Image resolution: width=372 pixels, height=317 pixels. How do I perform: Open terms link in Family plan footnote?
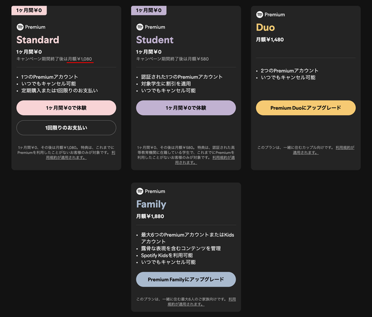186,304
